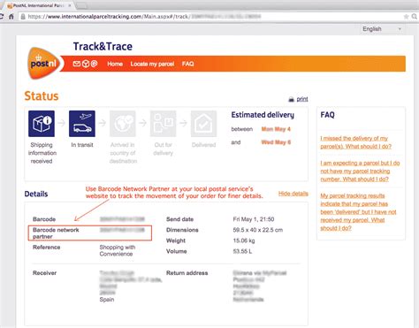
Task: Click Spain in receiver address
Action: [x=107, y=300]
